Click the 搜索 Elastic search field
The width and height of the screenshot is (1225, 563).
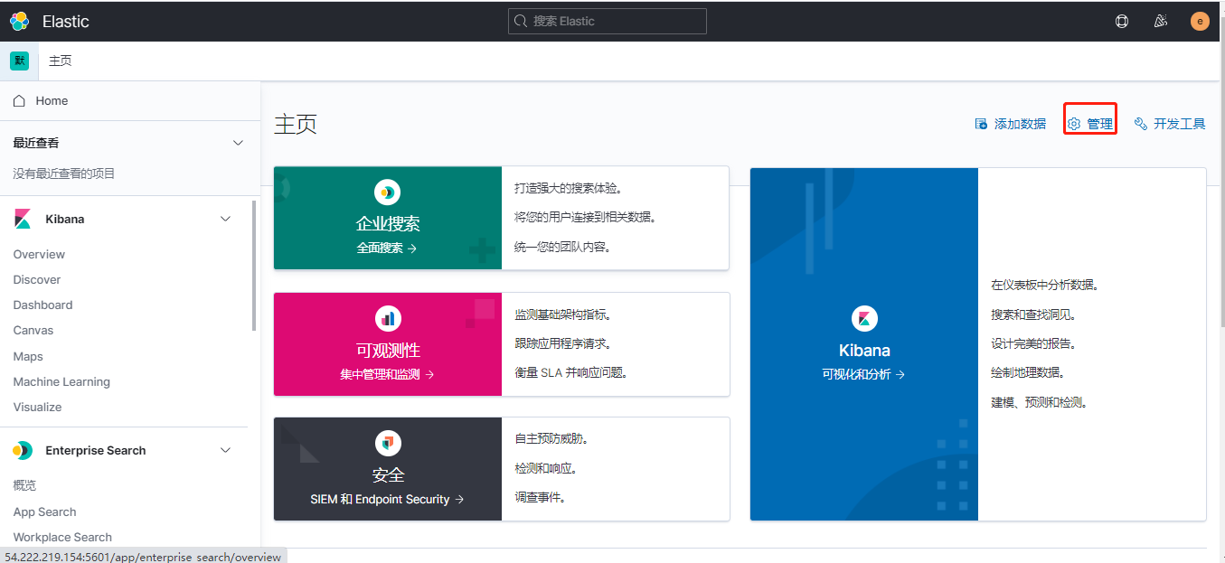608,22
